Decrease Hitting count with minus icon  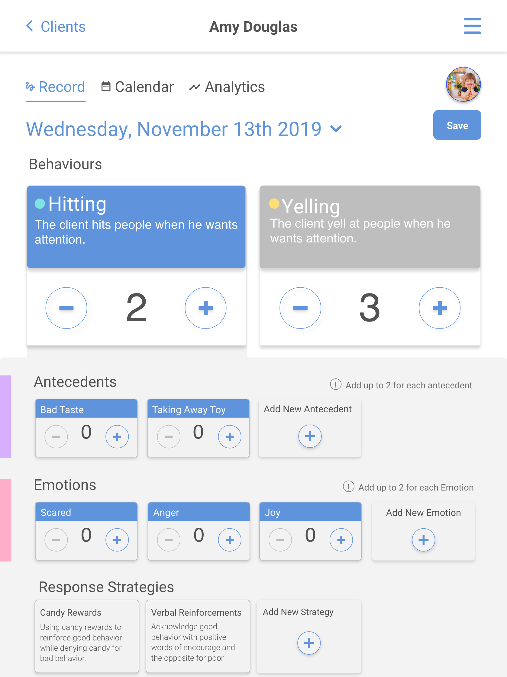pyautogui.click(x=66, y=308)
